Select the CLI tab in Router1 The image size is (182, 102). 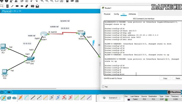124,14
